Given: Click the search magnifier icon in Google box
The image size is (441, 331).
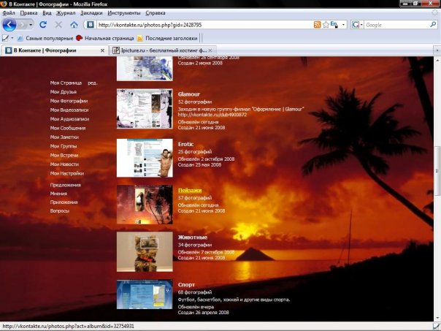Looking at the screenshot, I should click(433, 25).
